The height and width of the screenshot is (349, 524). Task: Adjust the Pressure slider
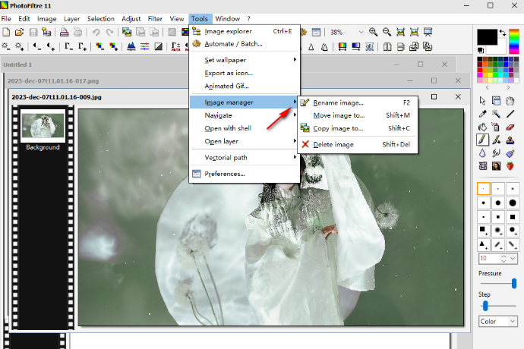[x=514, y=283]
